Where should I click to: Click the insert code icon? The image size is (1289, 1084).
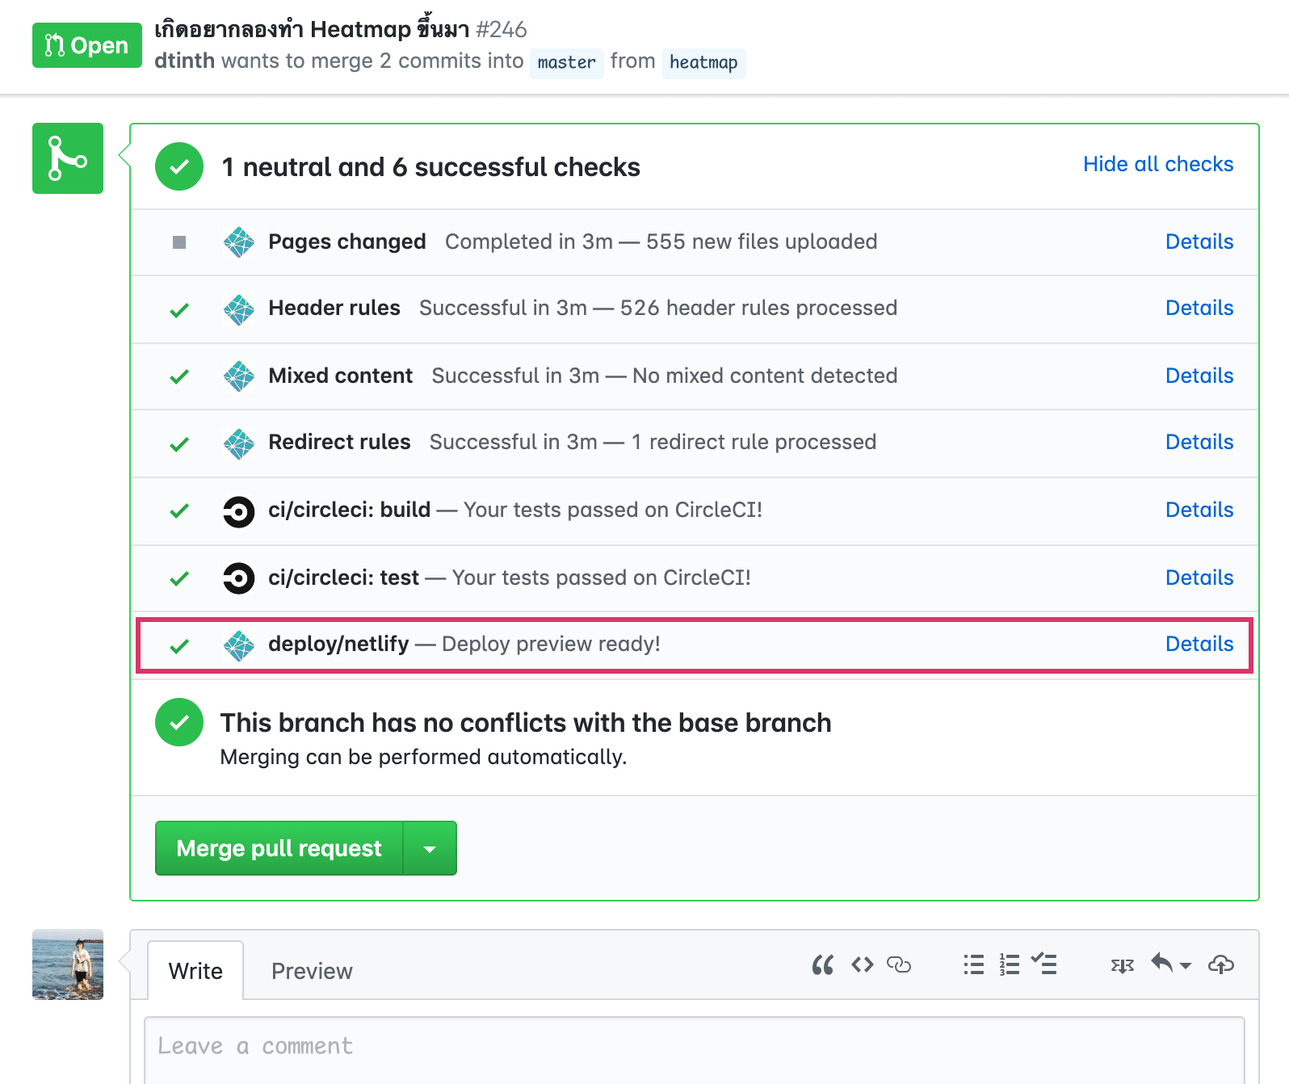pos(863,964)
